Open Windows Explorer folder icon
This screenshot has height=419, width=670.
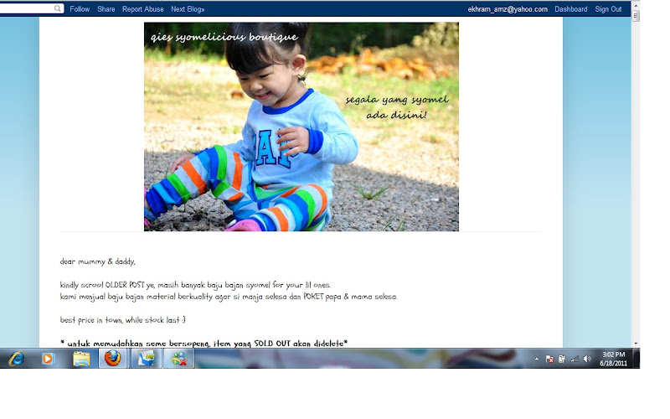point(81,359)
